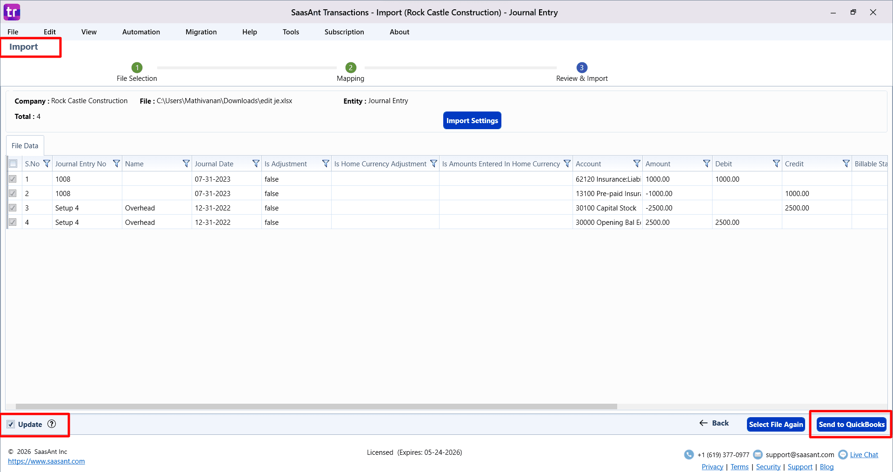Image resolution: width=893 pixels, height=472 pixels.
Task: Filter the Credit column
Action: 846,164
